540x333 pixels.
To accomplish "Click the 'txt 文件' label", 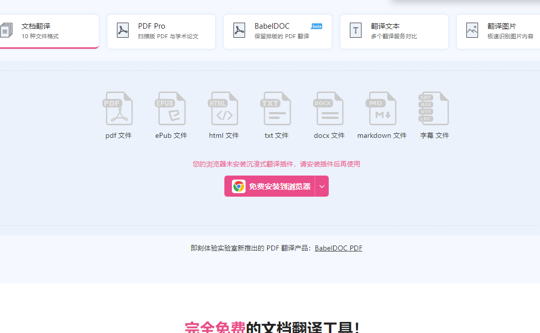I will [276, 135].
